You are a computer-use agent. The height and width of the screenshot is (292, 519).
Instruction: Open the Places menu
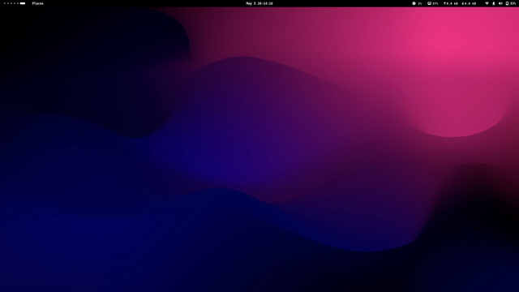(38, 3)
